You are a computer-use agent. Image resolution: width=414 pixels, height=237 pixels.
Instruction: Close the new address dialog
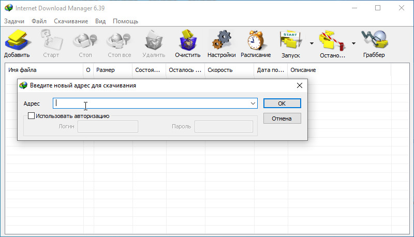click(299, 85)
